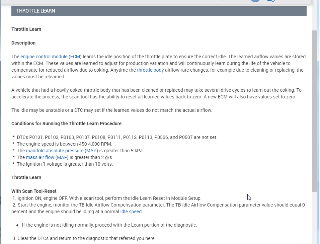Click the ignition 1 voltage condition line
Image resolution: width=320 pixels, height=244 pixels.
pos(65,164)
